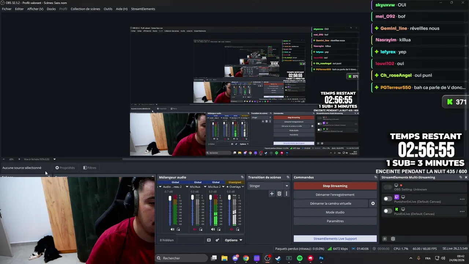Open the Outils menu
The width and height of the screenshot is (469, 264).
coord(108,9)
